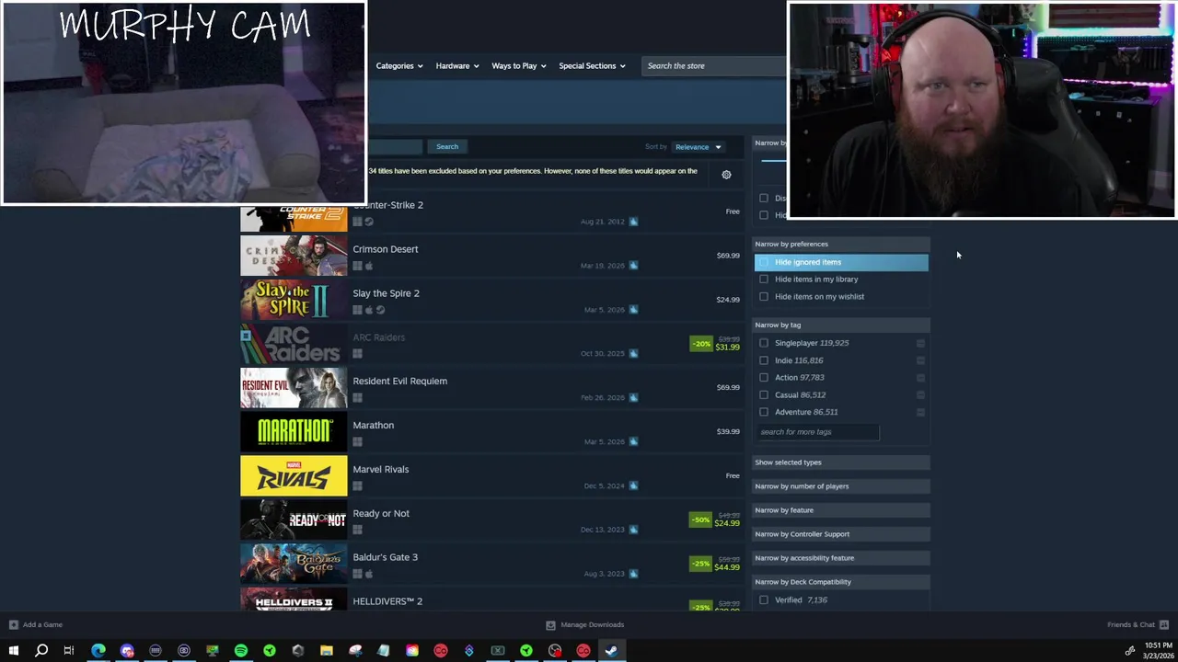
Task: Expand Narrow by Controller Support section
Action: pyautogui.click(x=841, y=534)
